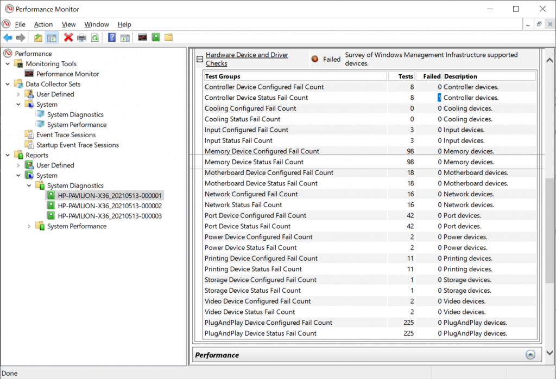Screen dimensions: 556x379
Task: Open the Hardware Device and Driver Checks link
Action: pos(247,54)
